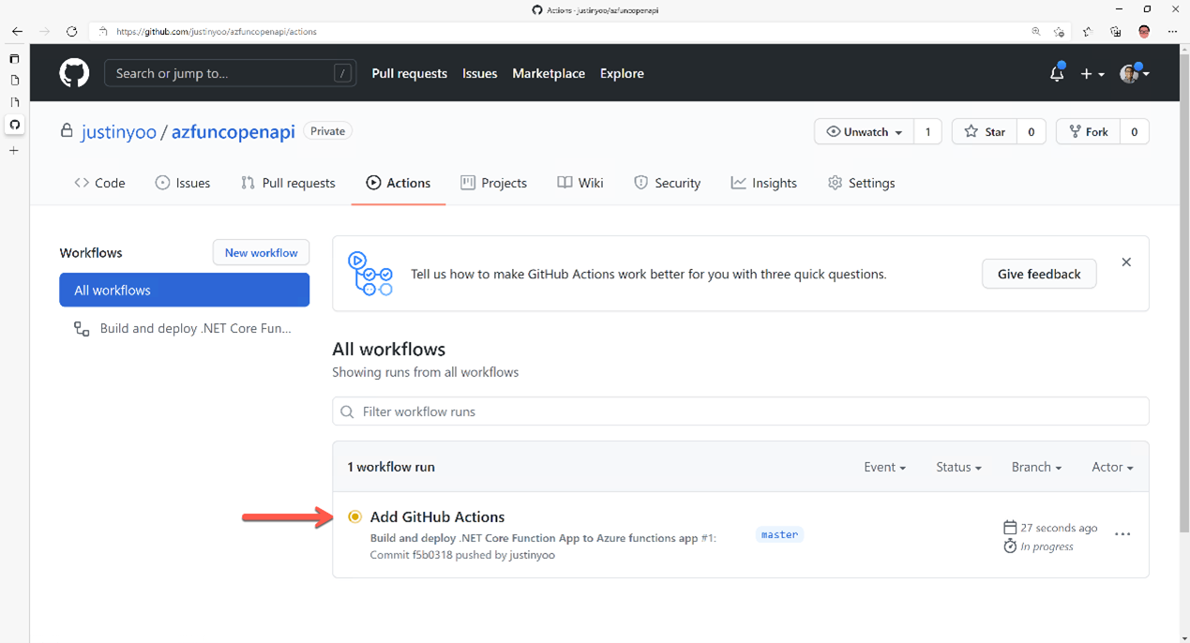Fork the repository
Viewport: 1190px width, 643px height.
1088,131
